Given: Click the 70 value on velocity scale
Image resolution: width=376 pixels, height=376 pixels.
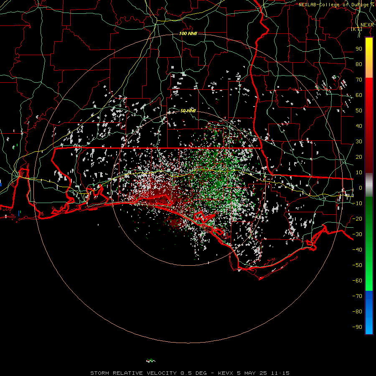Looking at the screenshot, I should [x=359, y=80].
